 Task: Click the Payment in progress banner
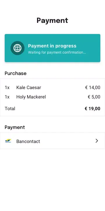52,48
